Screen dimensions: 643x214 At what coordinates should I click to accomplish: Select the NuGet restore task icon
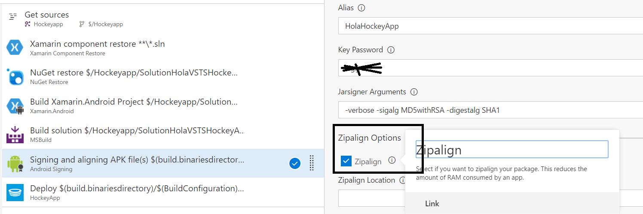pos(15,76)
